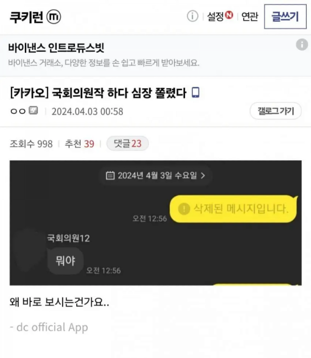Click the red N badge beside 설정
Screen dimensions: 311x358
point(229,15)
